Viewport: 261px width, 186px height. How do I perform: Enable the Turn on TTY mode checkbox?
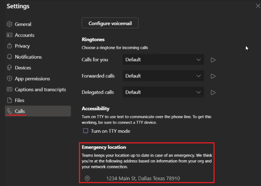[x=85, y=131]
